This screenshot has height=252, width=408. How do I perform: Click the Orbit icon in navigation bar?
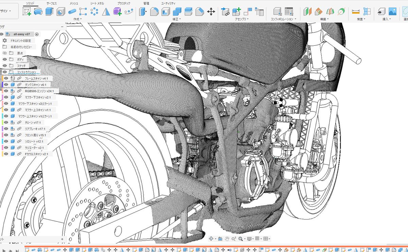click(212, 239)
